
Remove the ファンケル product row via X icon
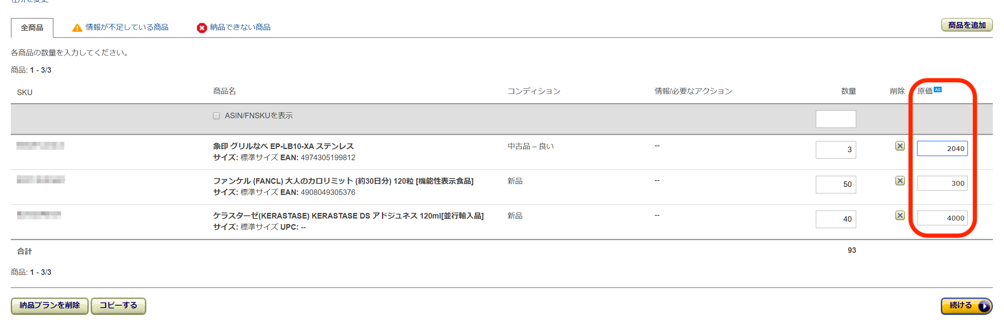pyautogui.click(x=900, y=181)
